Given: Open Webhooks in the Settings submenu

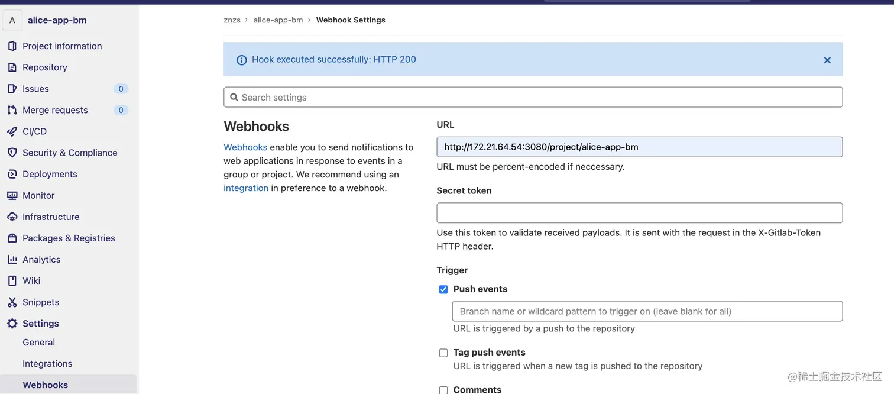Looking at the screenshot, I should coord(46,385).
